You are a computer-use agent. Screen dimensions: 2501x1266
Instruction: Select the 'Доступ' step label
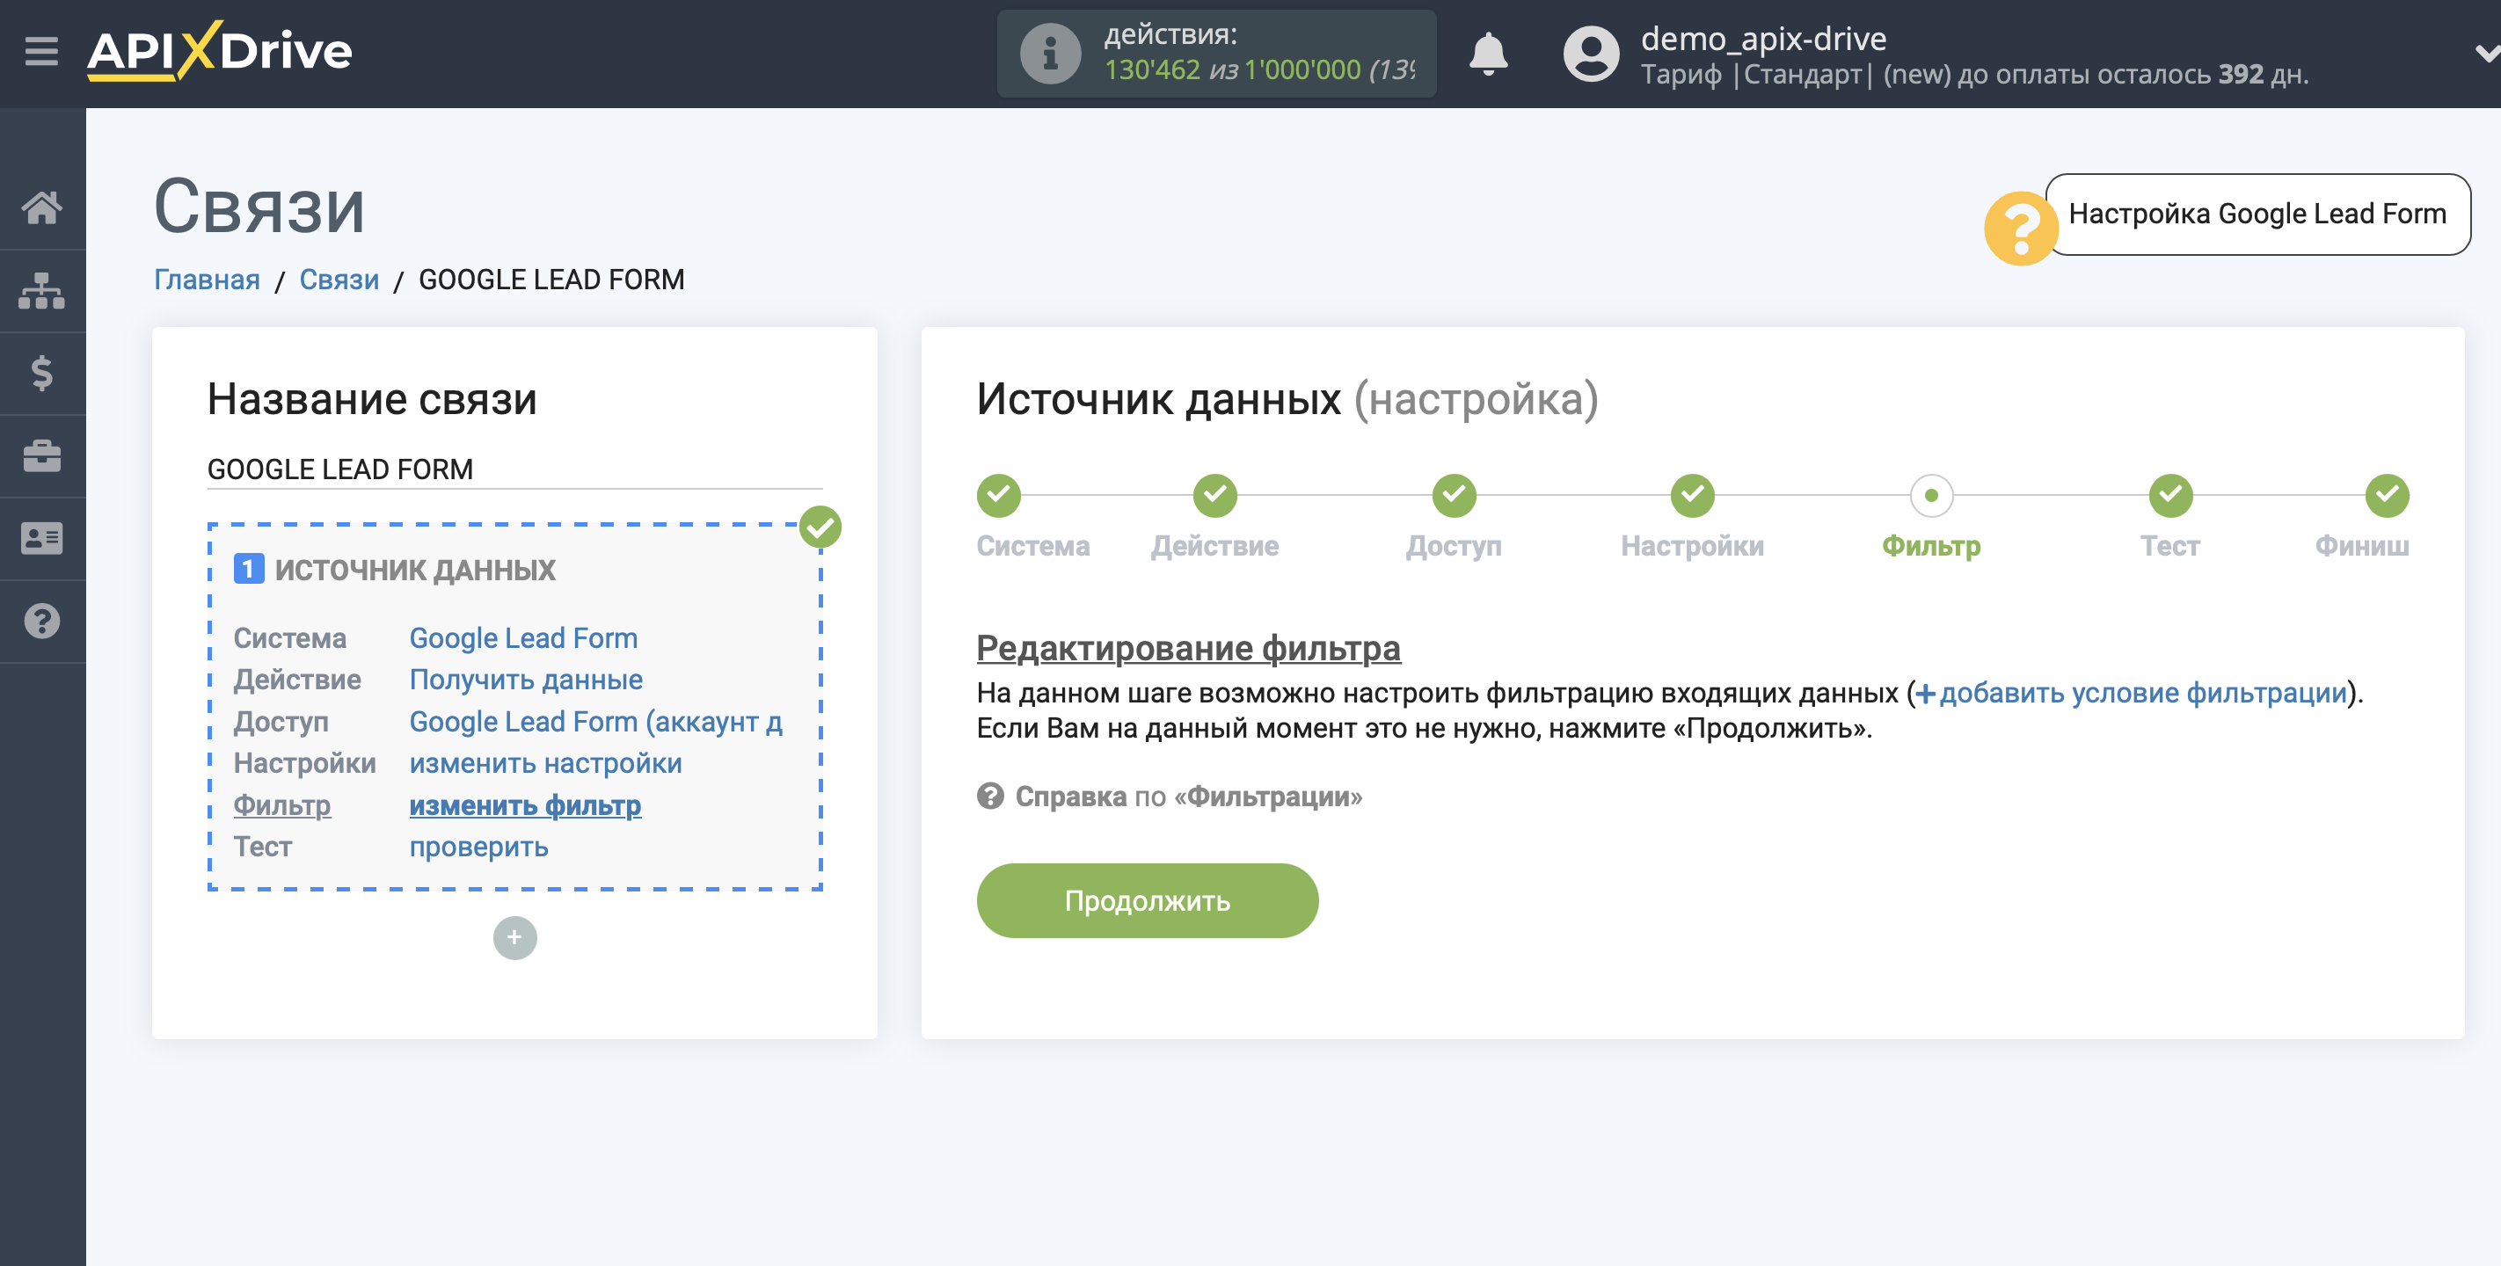pyautogui.click(x=1454, y=546)
